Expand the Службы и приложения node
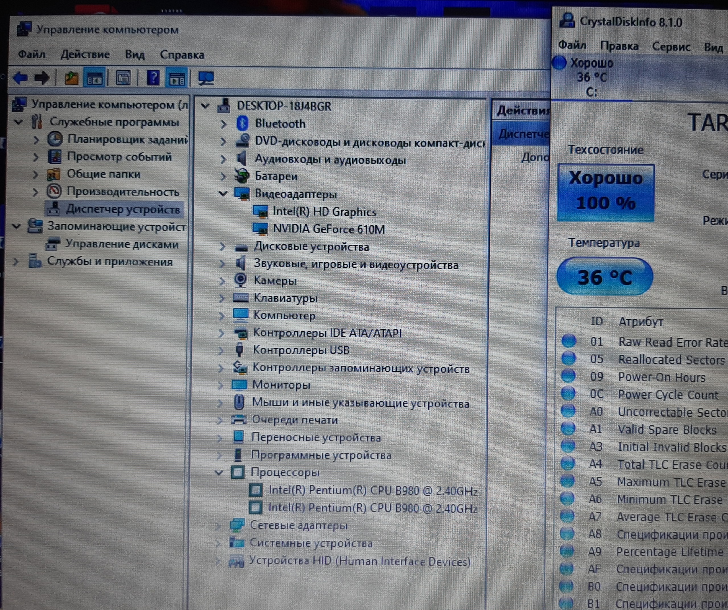The height and width of the screenshot is (610, 728). pos(16,261)
